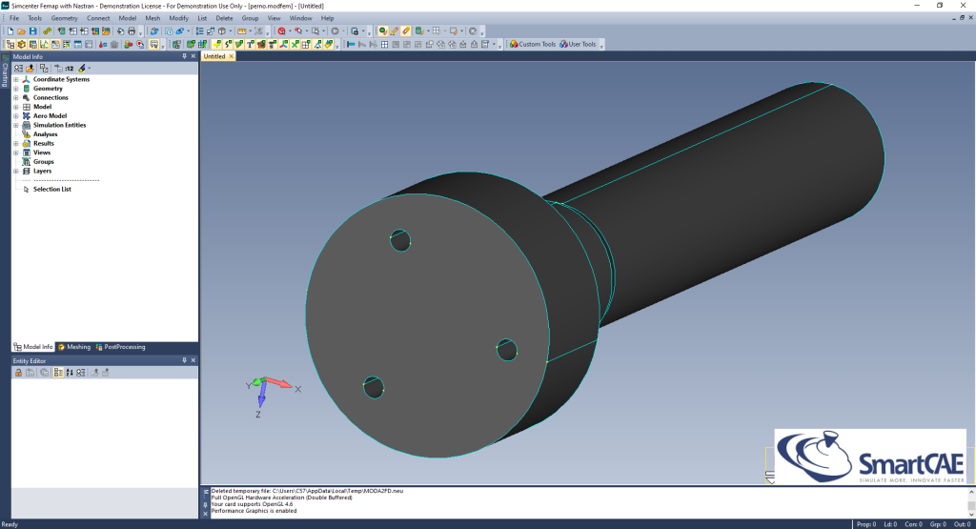Image resolution: width=976 pixels, height=529 pixels.
Task: Save the model using the floppy icon
Action: click(x=33, y=31)
